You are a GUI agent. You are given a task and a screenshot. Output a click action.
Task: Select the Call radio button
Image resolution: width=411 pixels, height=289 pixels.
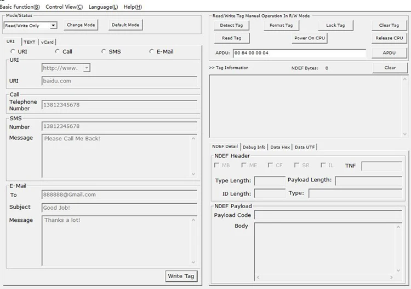(x=58, y=51)
